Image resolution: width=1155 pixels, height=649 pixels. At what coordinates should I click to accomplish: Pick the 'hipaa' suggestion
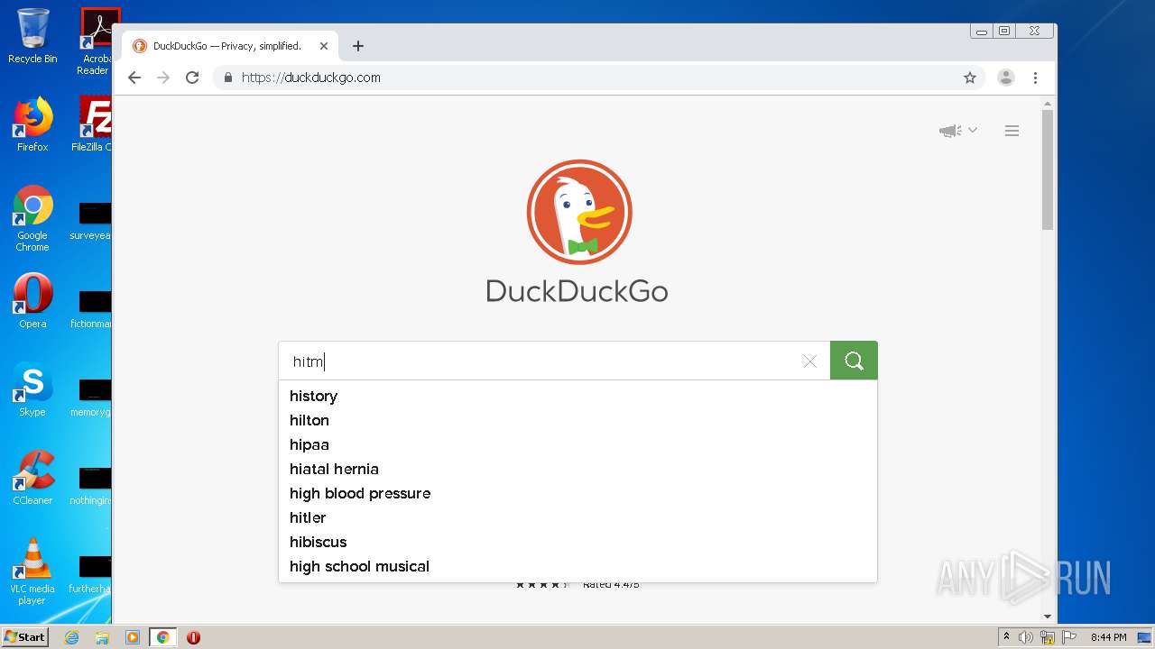click(x=577, y=444)
